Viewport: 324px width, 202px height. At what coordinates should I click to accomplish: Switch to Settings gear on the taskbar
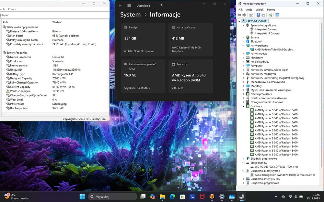[222, 197]
